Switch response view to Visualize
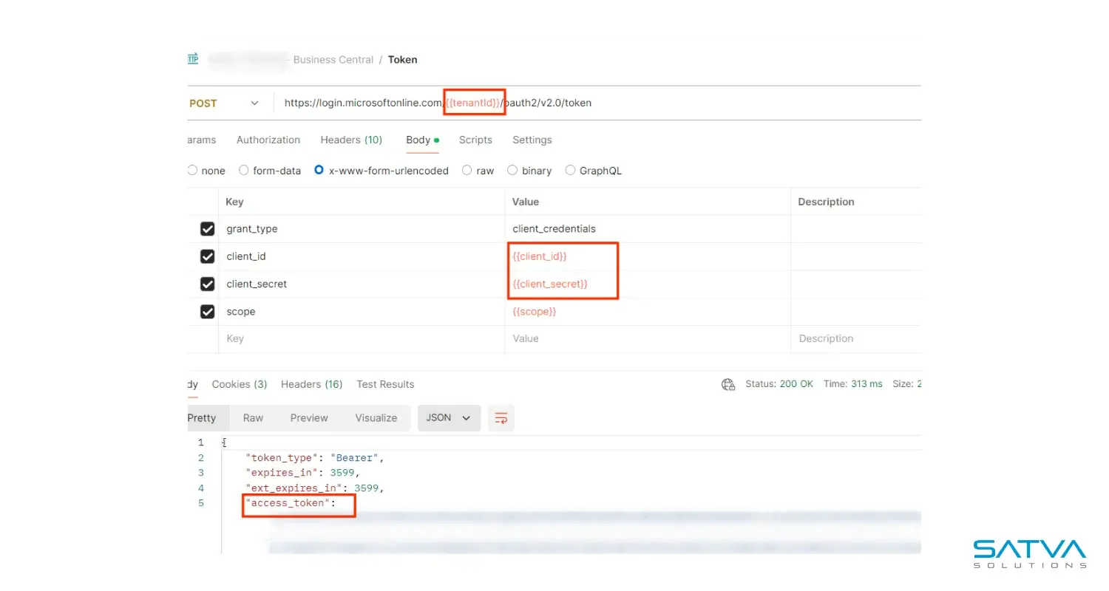 376,418
